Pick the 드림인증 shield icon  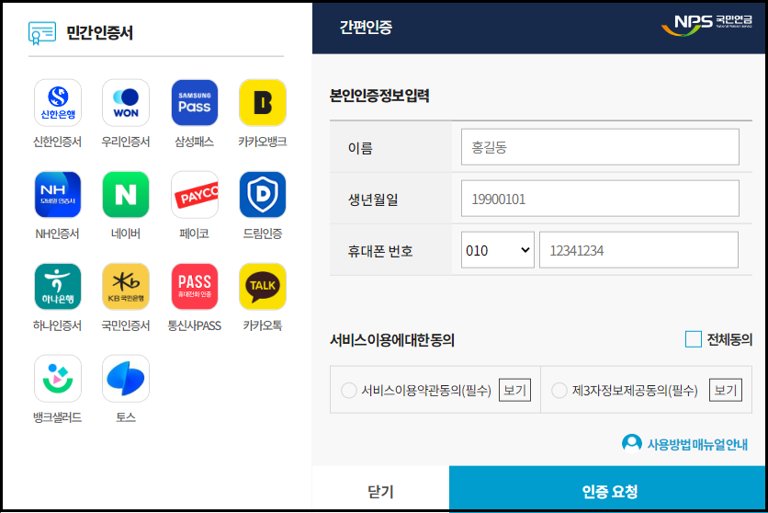pos(263,195)
